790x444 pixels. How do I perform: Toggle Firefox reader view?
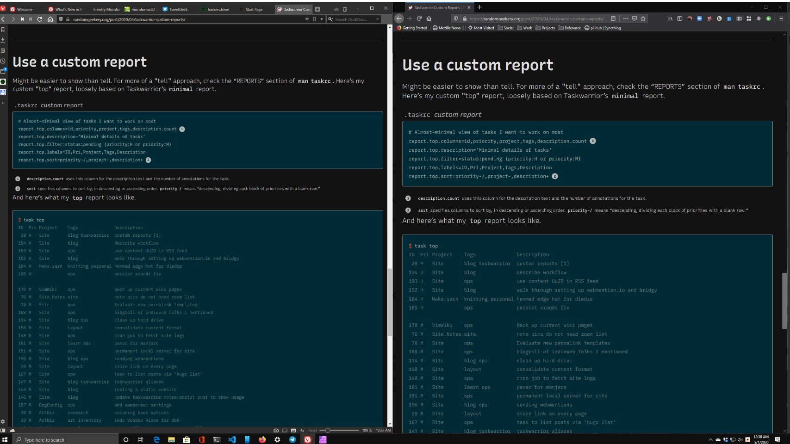tap(613, 18)
